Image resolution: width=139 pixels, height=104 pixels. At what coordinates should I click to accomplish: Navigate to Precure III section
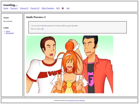(x=35, y=8)
